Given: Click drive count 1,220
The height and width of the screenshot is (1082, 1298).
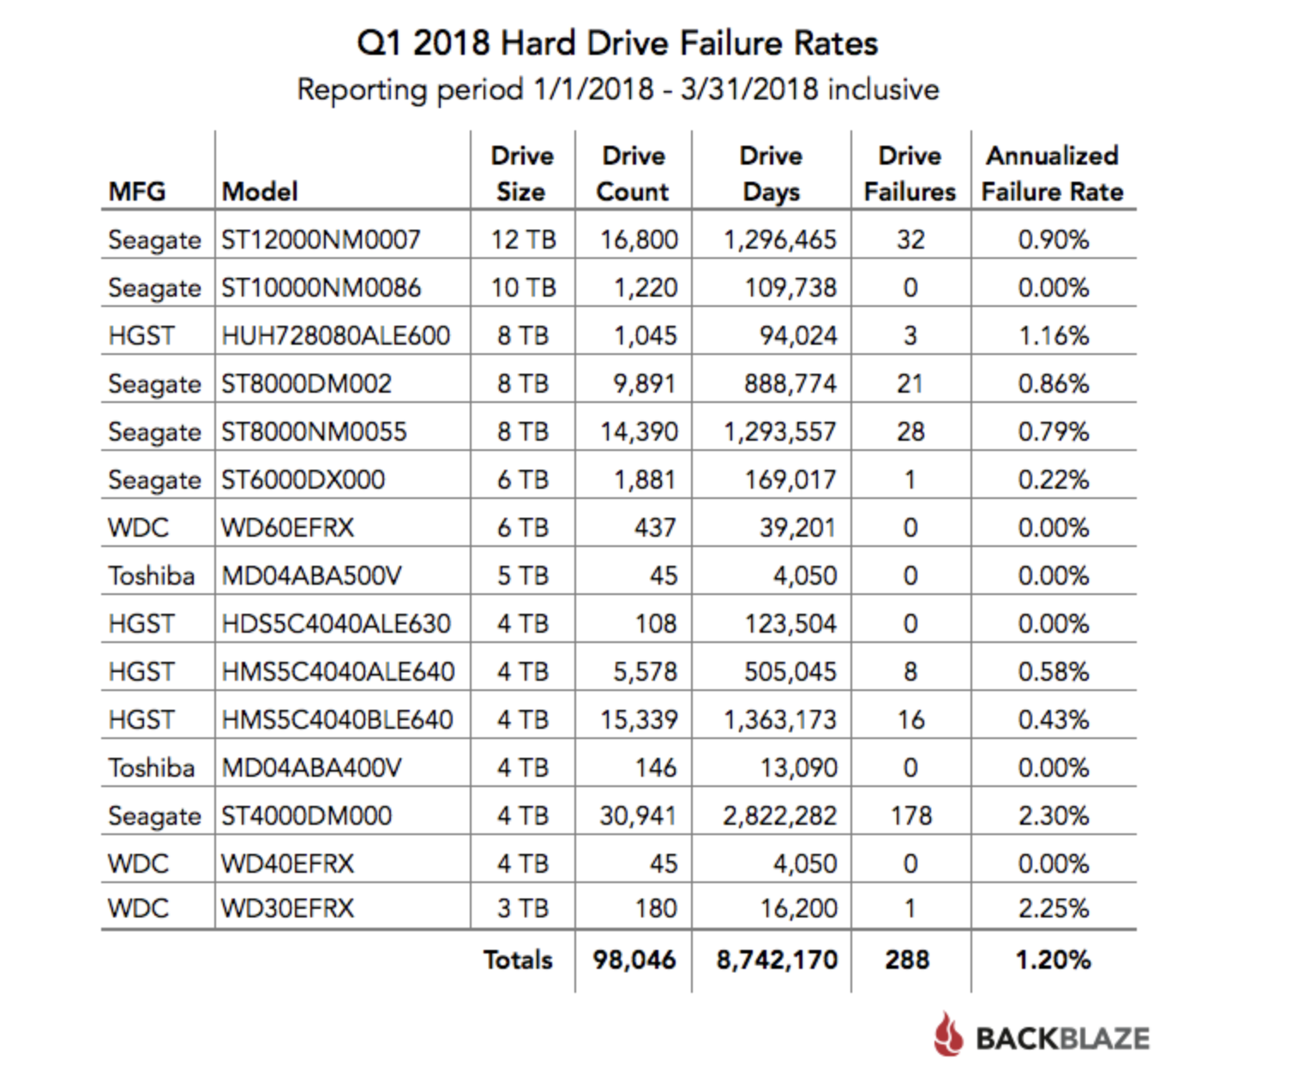Looking at the screenshot, I should coord(646,287).
